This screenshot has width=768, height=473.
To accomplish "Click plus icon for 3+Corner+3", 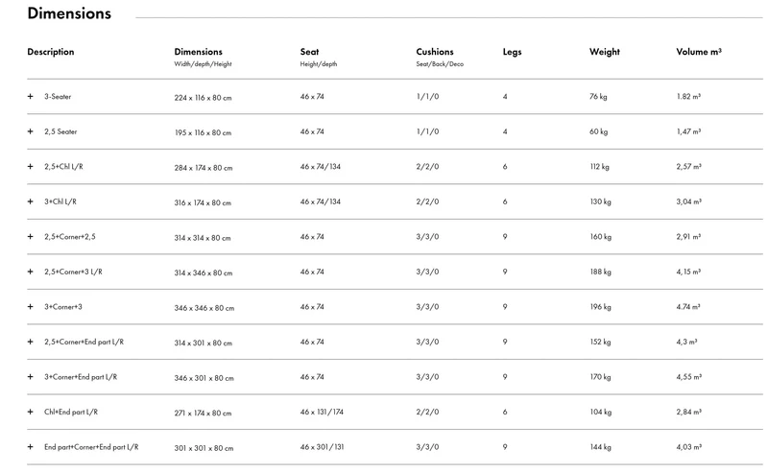I will (x=31, y=306).
